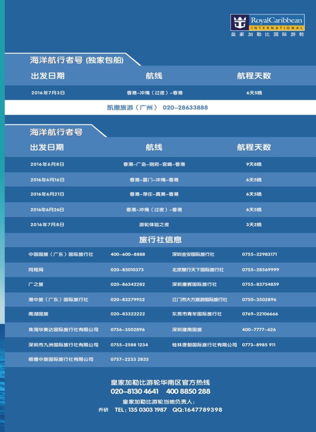This screenshot has width=316, height=432.
Task: Click phone number 0769-22106666
Action: pyautogui.click(x=260, y=314)
